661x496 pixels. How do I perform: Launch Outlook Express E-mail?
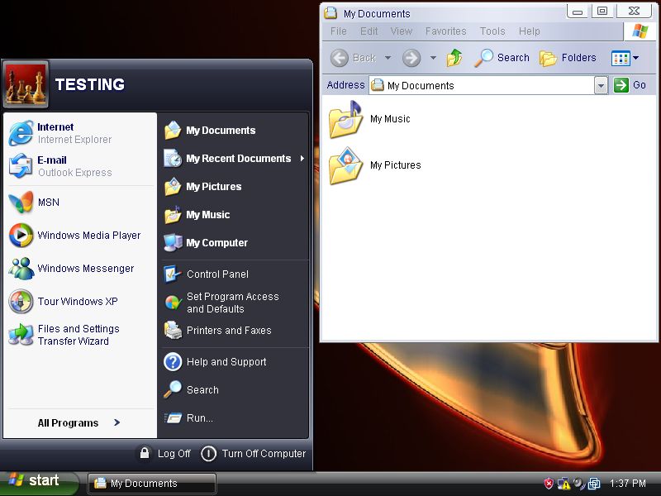point(80,166)
